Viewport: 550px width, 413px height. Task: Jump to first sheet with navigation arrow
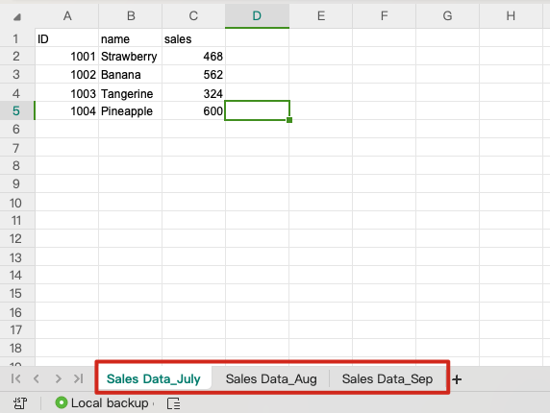[15, 378]
